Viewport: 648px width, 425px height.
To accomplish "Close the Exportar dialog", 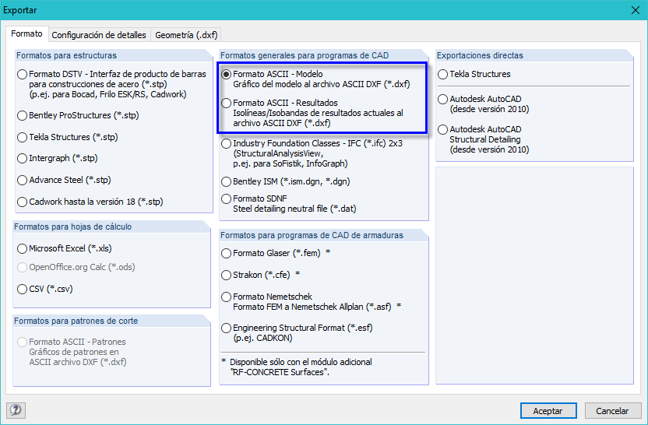I will click(x=636, y=10).
